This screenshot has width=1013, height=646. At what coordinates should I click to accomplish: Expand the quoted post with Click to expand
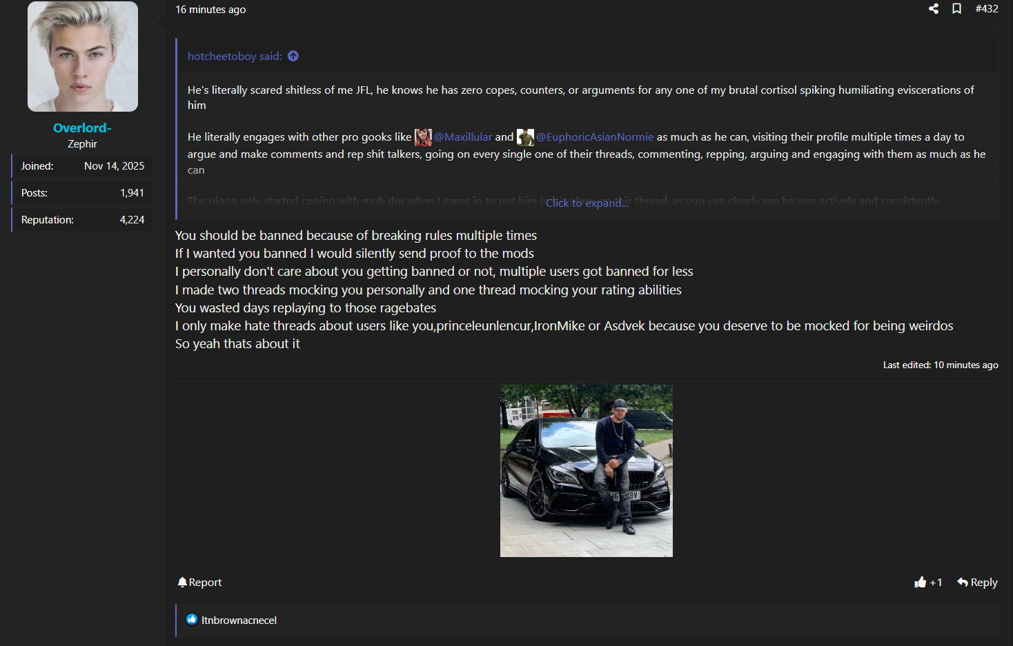[587, 203]
